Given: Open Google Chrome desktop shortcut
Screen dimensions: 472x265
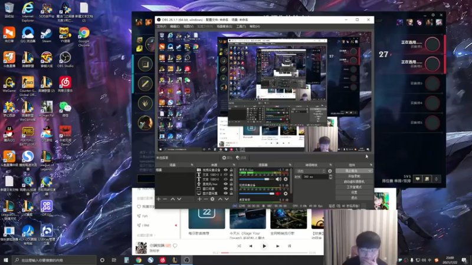Looking at the screenshot, I should 84,37.
